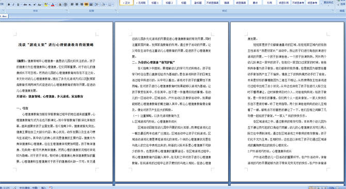
Task: Toggle the 插入 insert mode indicator
Action: pyautogui.click(x=43, y=188)
